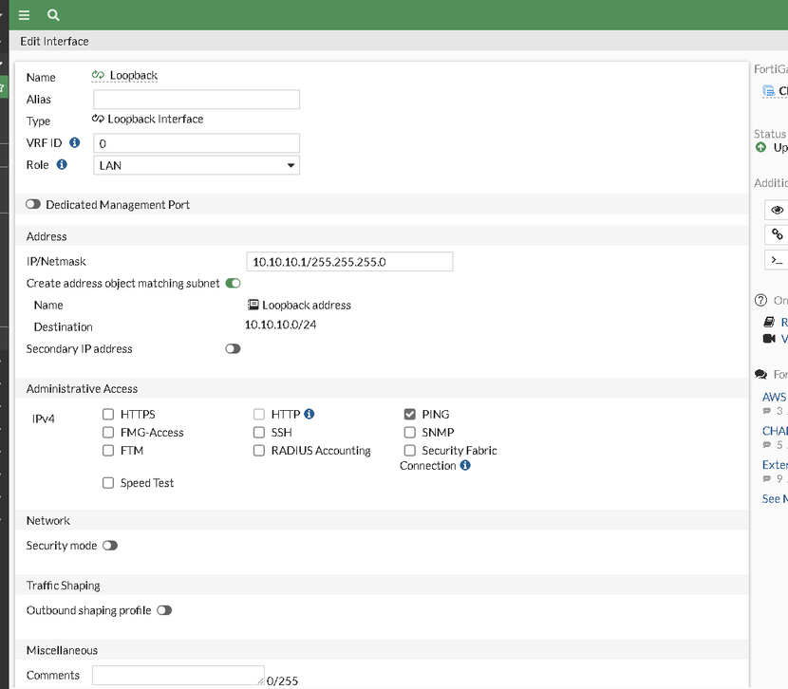Click the Comments text area
Image resolution: width=788 pixels, height=689 pixels.
pos(178,676)
